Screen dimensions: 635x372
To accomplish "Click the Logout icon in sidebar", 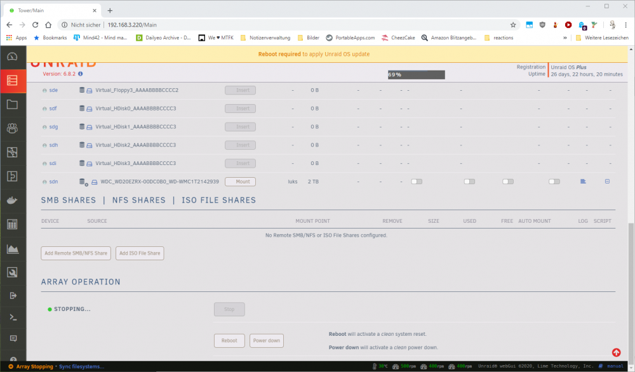I will 13,295.
